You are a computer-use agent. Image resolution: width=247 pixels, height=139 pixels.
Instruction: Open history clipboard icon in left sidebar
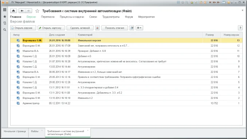tap(5, 23)
